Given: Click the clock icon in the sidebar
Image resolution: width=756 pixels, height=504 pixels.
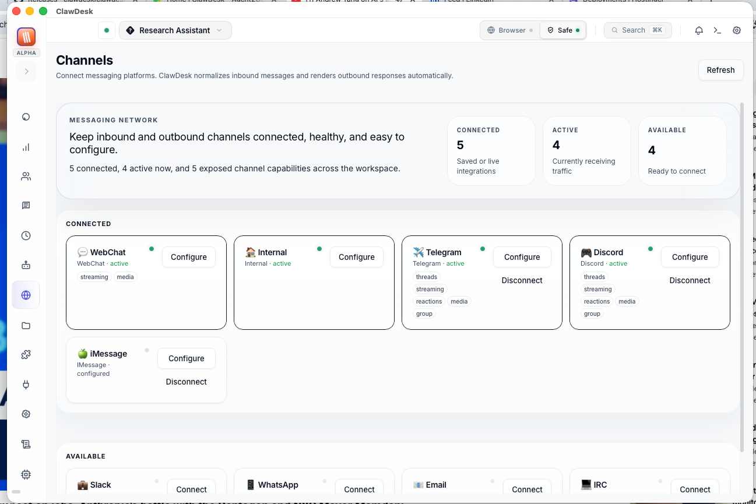Looking at the screenshot, I should [x=26, y=236].
